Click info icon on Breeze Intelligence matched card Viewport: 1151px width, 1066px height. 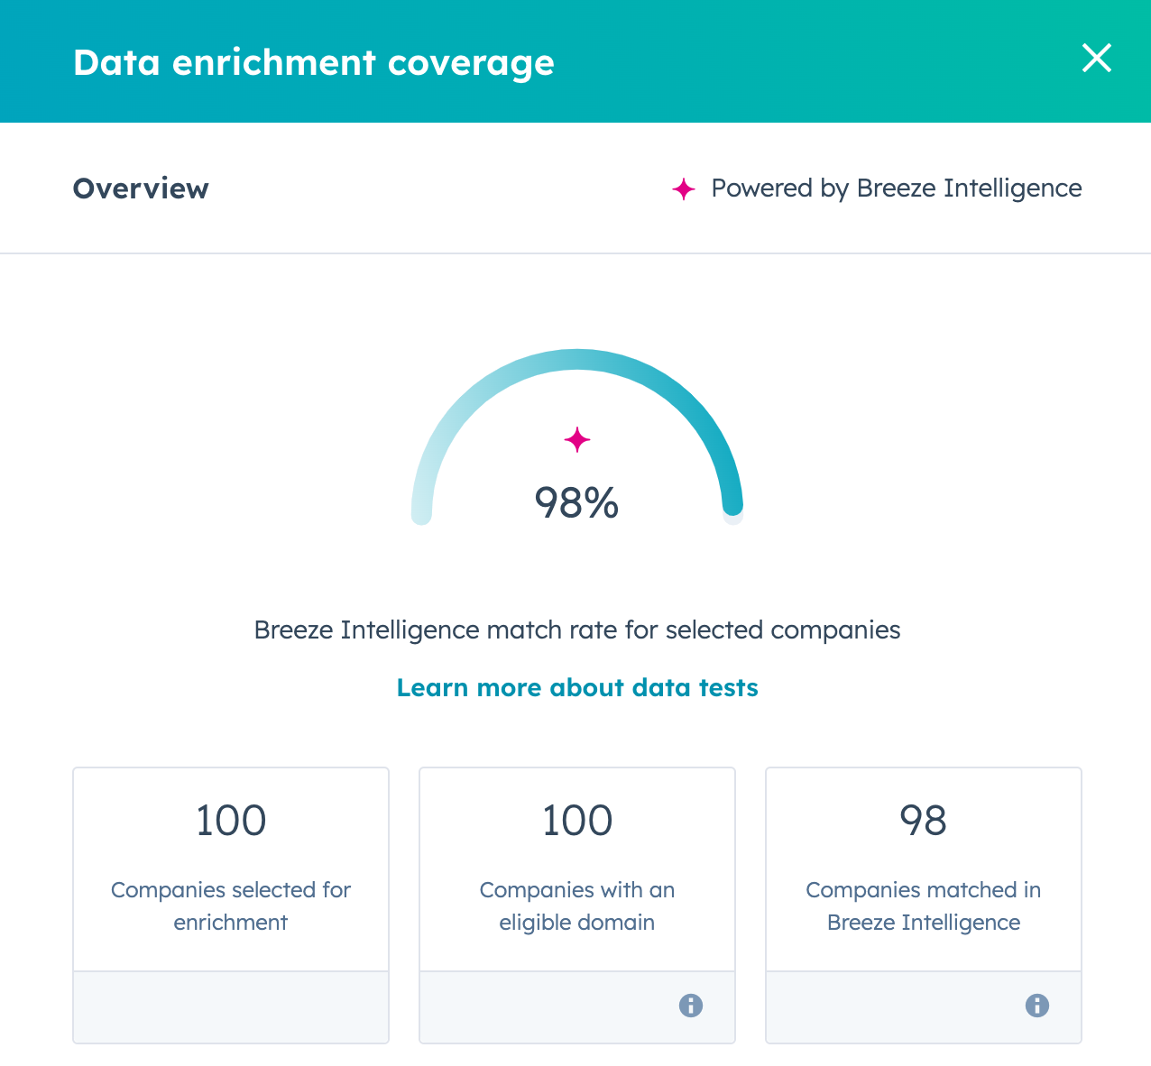[1037, 1006]
